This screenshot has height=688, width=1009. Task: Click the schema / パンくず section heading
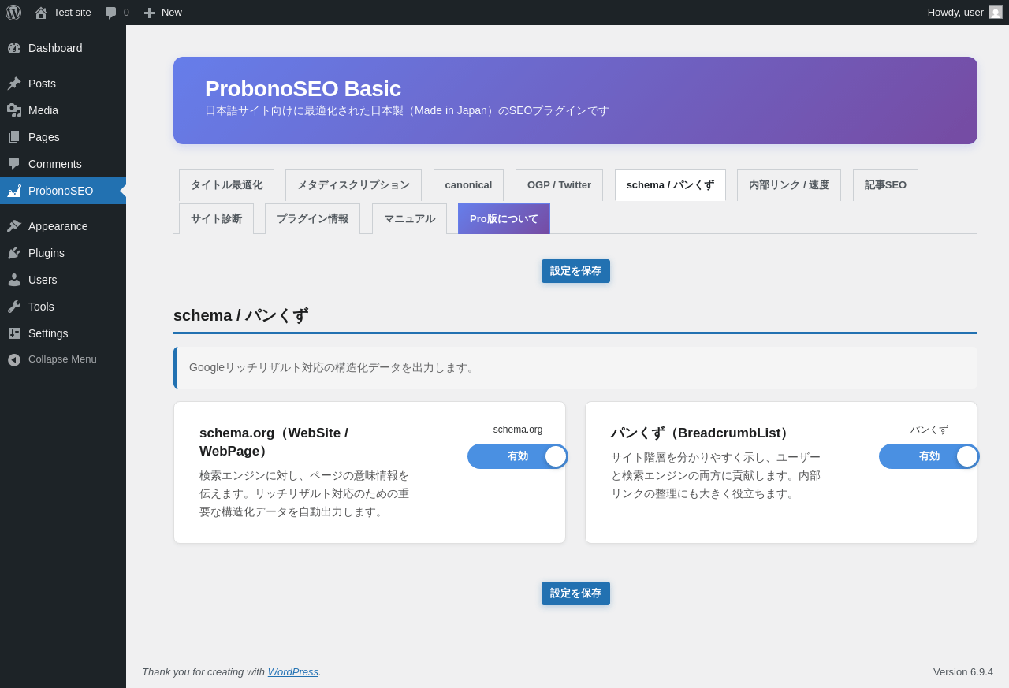click(x=240, y=315)
